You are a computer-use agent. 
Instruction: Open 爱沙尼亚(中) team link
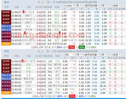(28, 40)
